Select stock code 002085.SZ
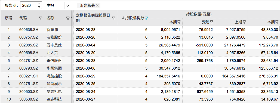The width and height of the screenshot is (280, 103). click(29, 45)
